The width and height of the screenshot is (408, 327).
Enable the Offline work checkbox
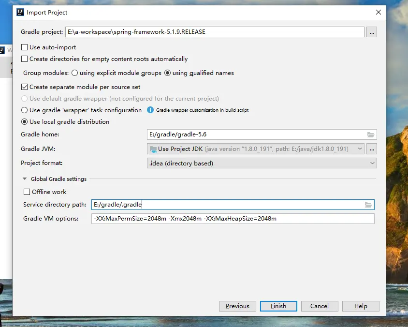click(27, 192)
